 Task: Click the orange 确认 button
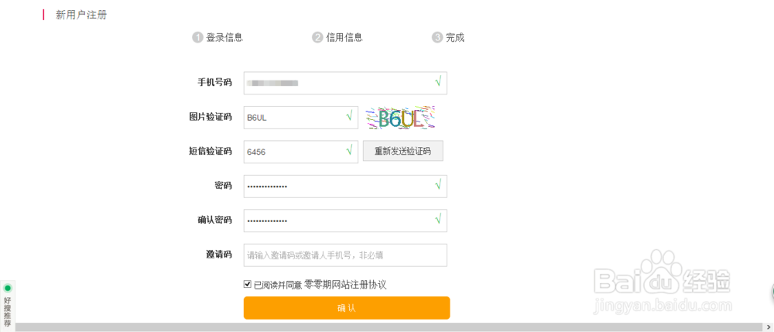click(x=347, y=308)
